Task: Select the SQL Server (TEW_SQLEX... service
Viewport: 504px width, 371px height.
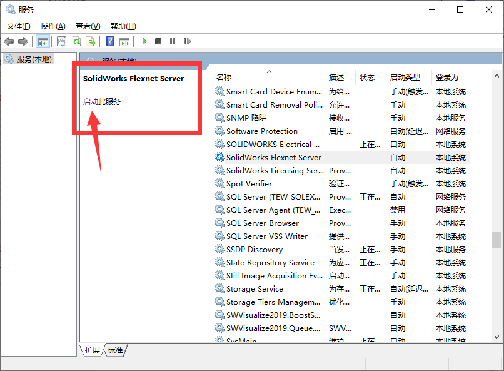Action: (342, 197)
